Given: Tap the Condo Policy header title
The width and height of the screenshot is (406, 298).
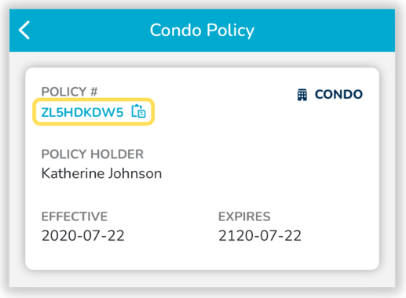Looking at the screenshot, I should click(x=202, y=31).
